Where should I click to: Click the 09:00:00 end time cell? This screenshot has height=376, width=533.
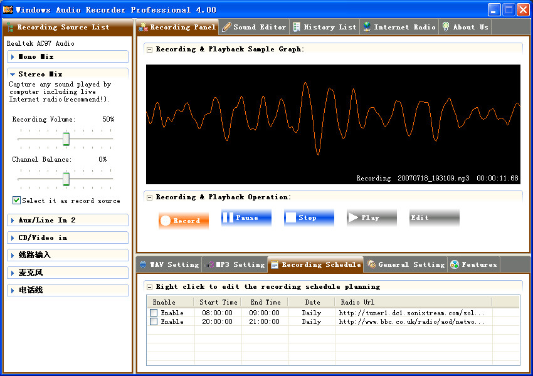pos(264,313)
